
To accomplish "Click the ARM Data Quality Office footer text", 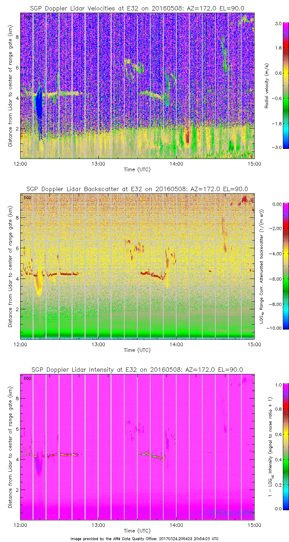I will coord(144,539).
